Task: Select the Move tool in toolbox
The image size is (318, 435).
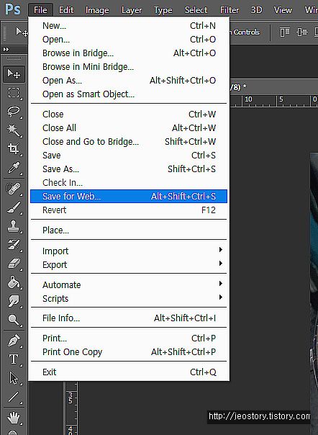Action: 14,74
